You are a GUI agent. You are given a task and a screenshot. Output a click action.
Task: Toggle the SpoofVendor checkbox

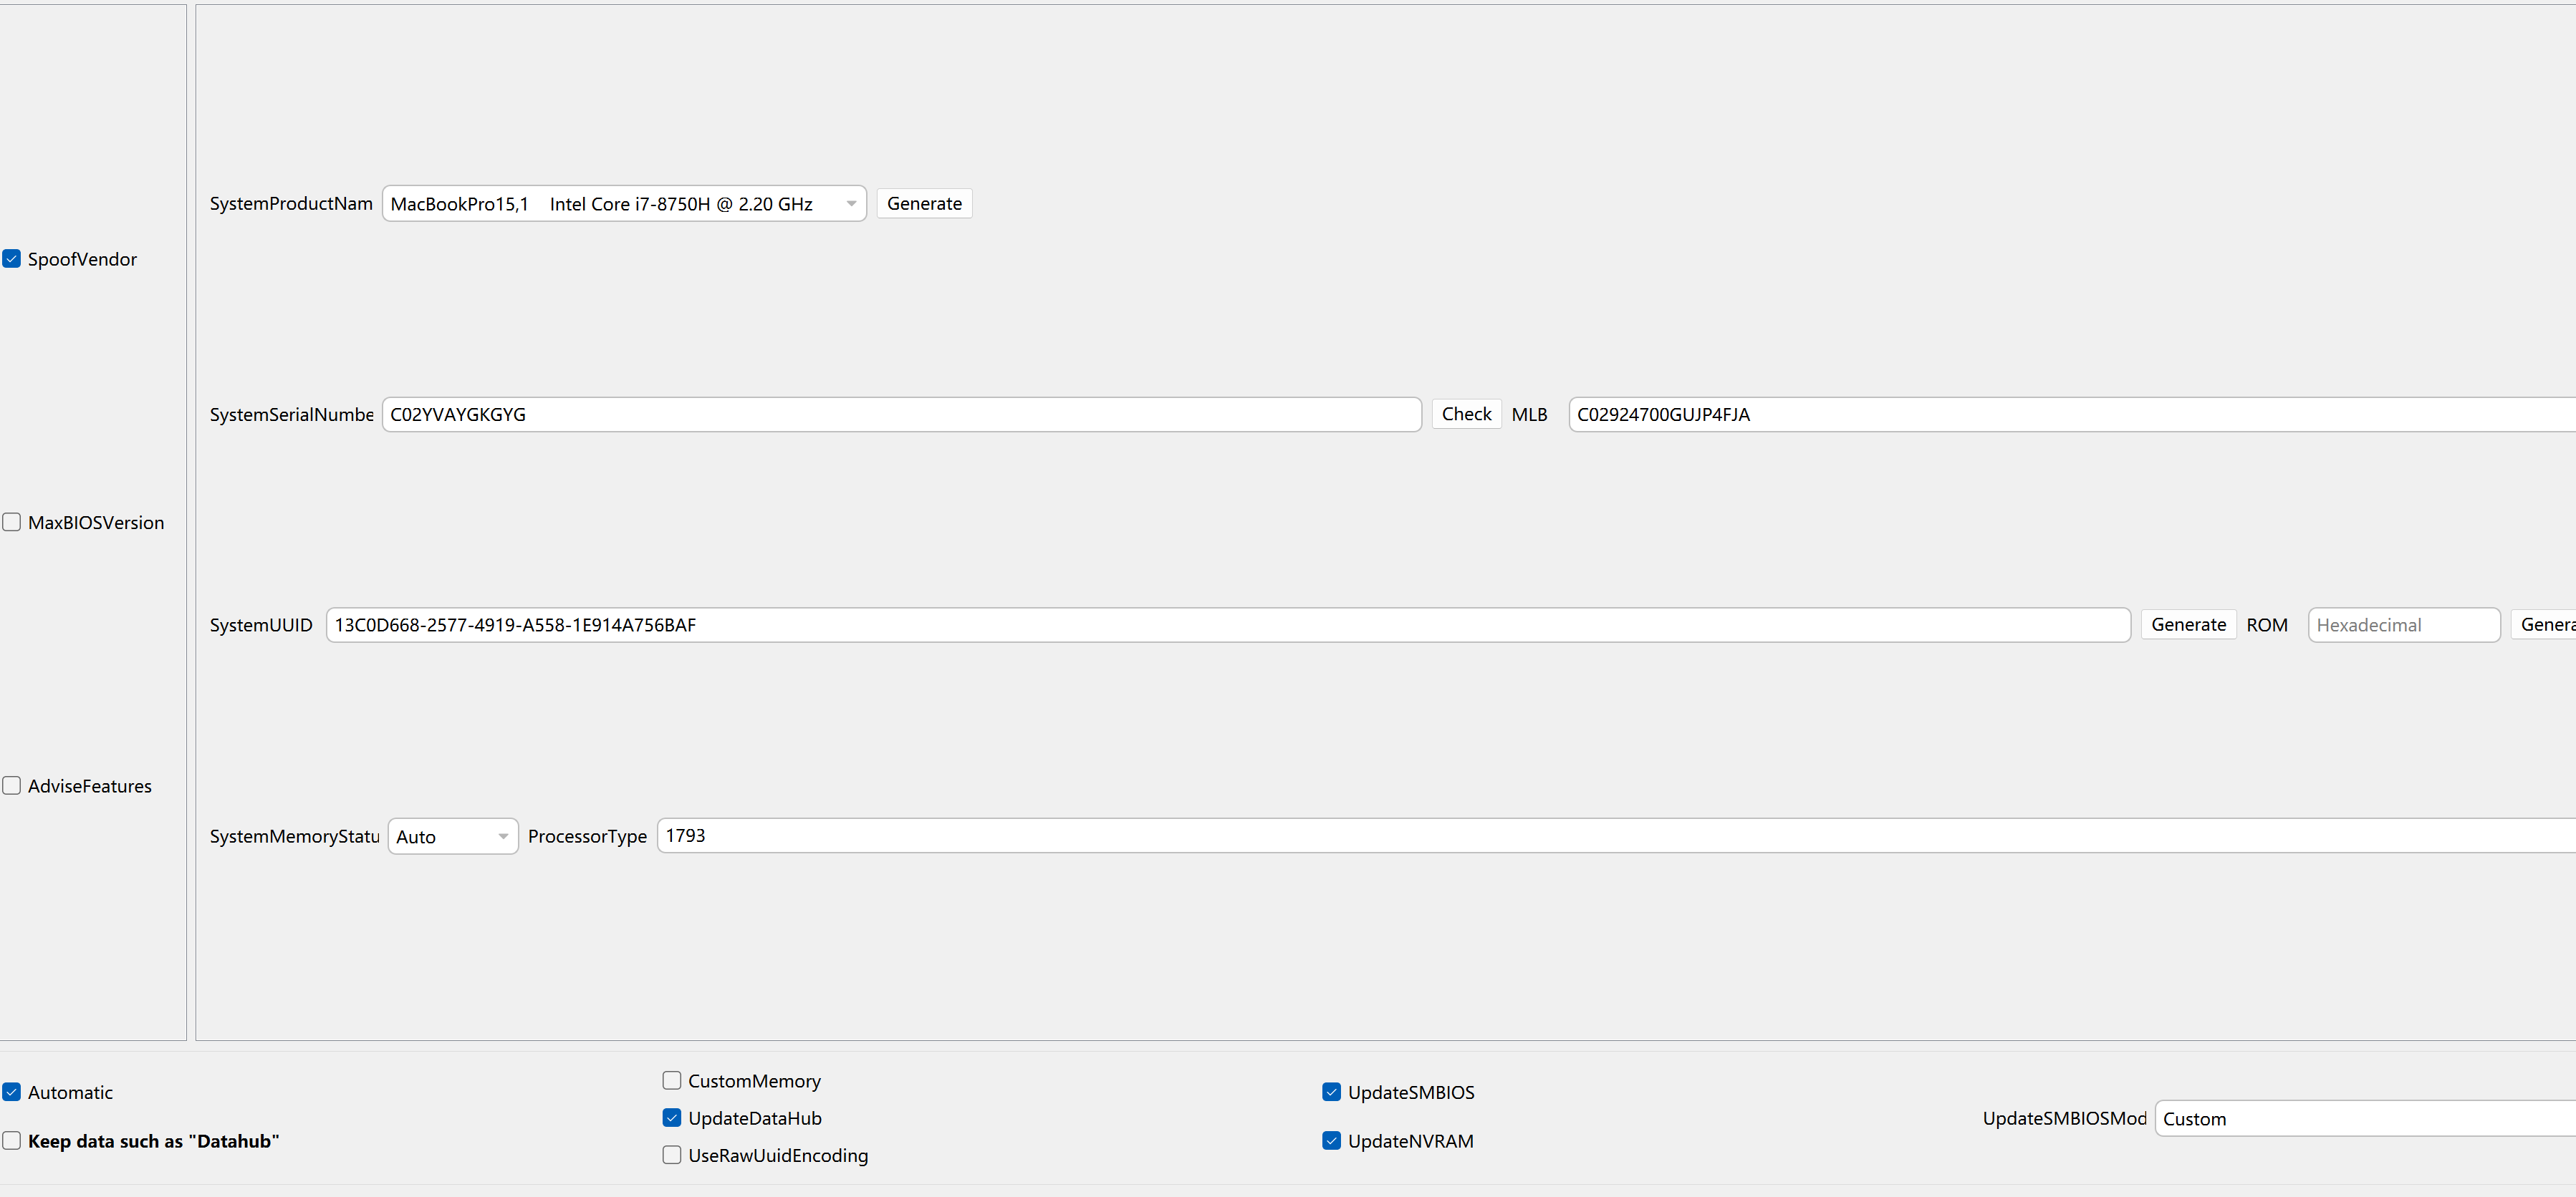click(12, 258)
